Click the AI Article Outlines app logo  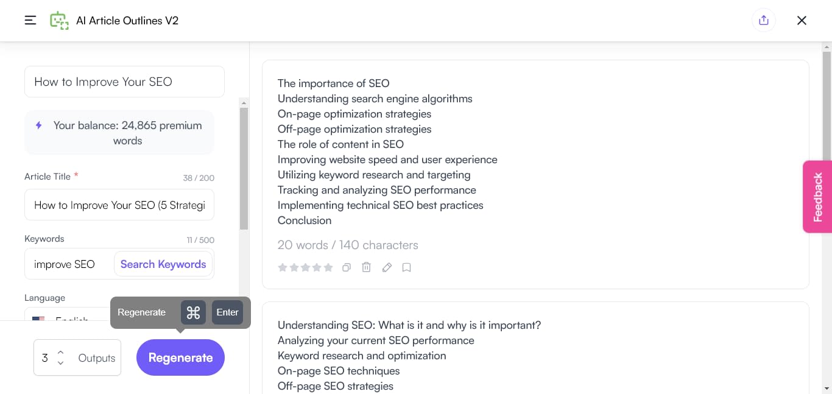[60, 20]
